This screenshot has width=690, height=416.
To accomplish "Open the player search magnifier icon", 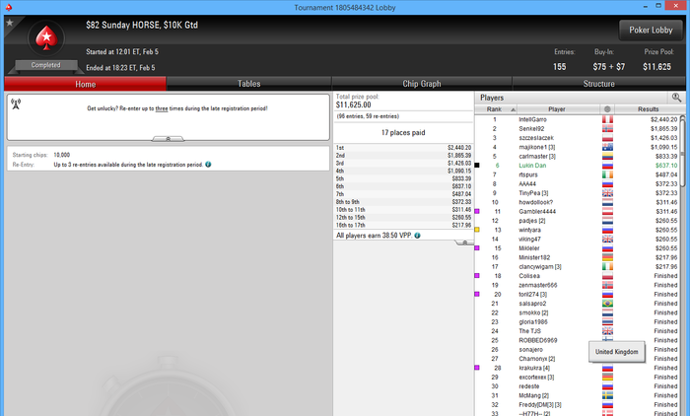I will pyautogui.click(x=676, y=98).
